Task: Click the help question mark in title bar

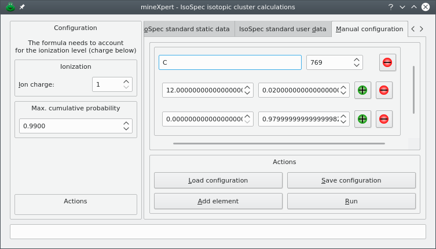Action: (x=391, y=7)
